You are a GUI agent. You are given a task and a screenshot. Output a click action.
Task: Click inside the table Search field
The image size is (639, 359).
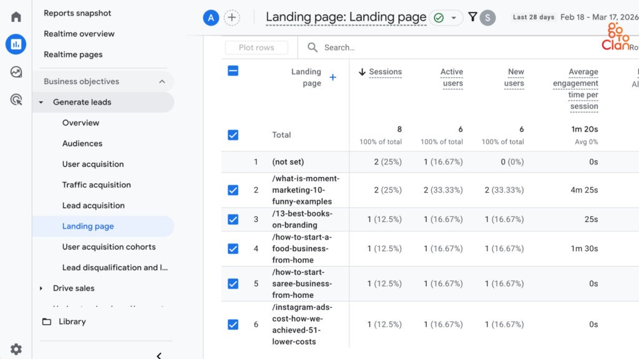[x=349, y=47]
